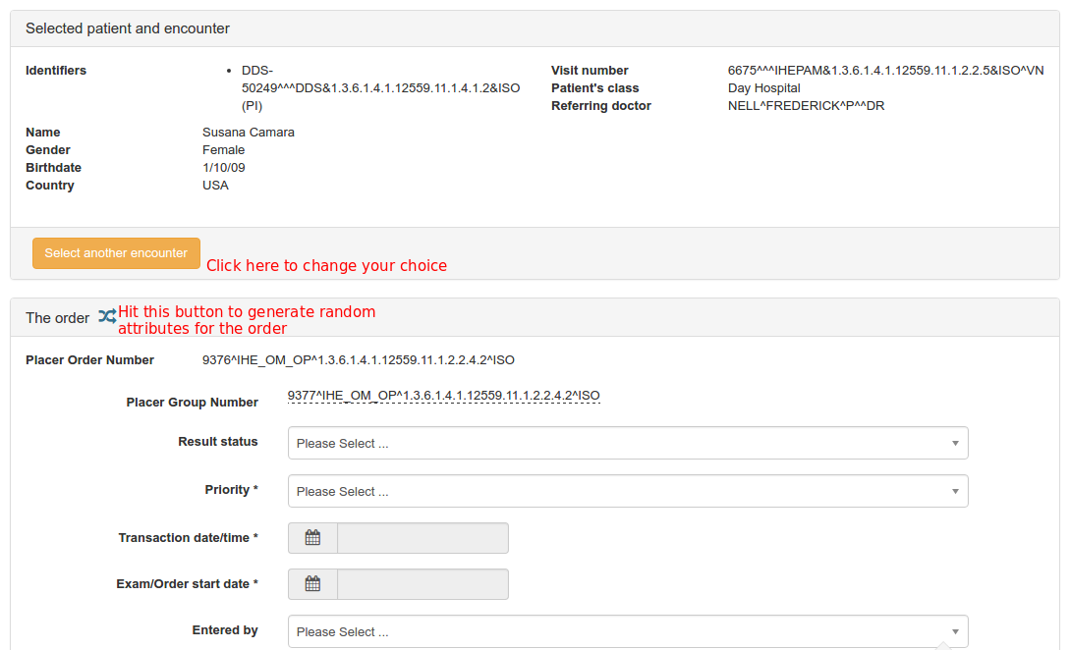The width and height of the screenshot is (1070, 650).
Task: Open the Exam/Order start date calendar icon
Action: point(312,584)
